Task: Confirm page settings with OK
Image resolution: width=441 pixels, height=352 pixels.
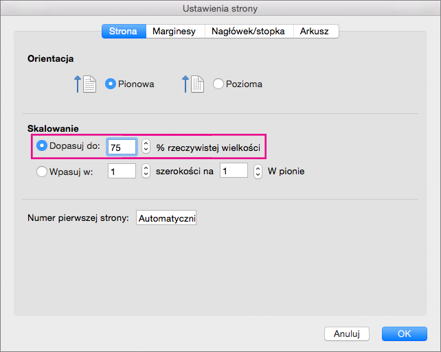Action: tap(405, 333)
